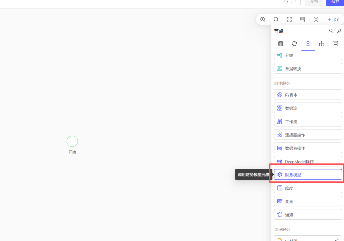Click the 保存 save button
This screenshot has width=344, height=241.
click(335, 2)
